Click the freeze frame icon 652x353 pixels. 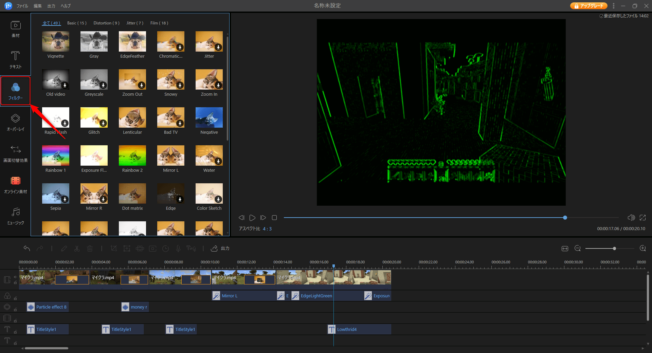point(153,248)
